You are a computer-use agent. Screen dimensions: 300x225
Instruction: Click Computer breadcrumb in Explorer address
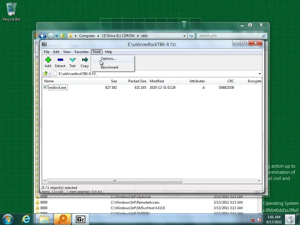[x=87, y=36]
